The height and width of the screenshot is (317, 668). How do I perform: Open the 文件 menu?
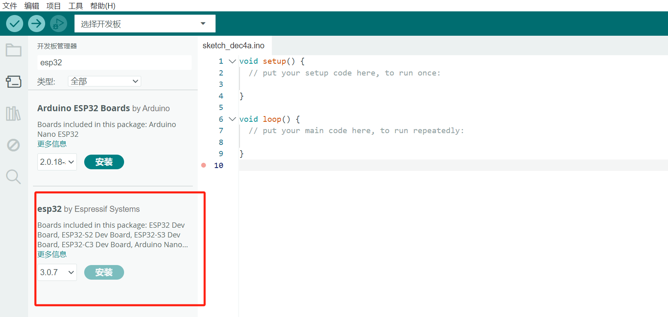tap(10, 6)
